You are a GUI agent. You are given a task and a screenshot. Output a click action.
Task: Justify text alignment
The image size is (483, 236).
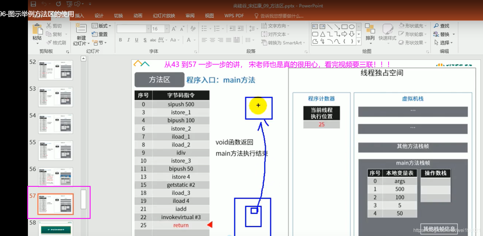click(x=229, y=40)
